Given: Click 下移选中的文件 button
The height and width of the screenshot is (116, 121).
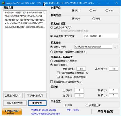Looking at the screenshot, I should pos(35,95).
